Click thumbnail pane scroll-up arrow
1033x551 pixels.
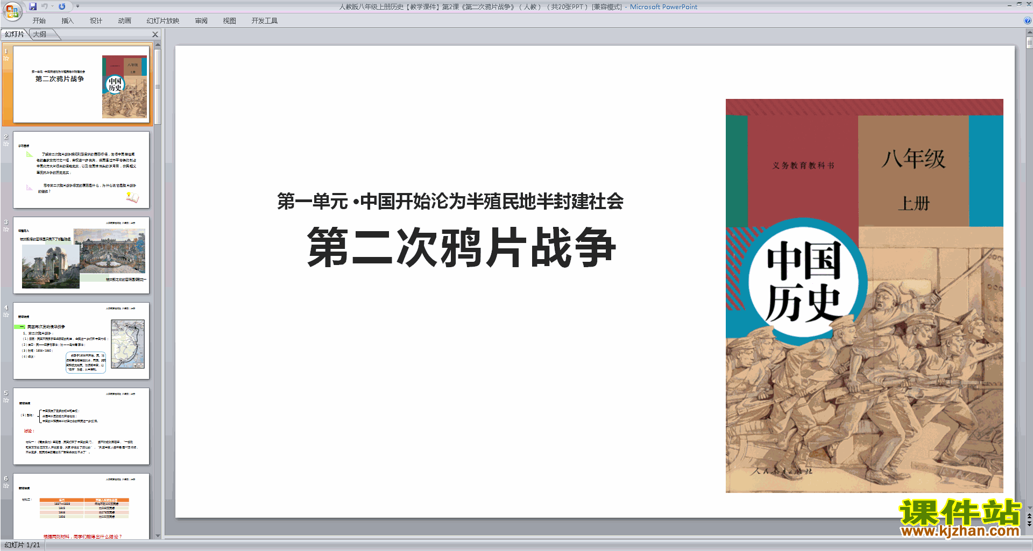coord(158,45)
